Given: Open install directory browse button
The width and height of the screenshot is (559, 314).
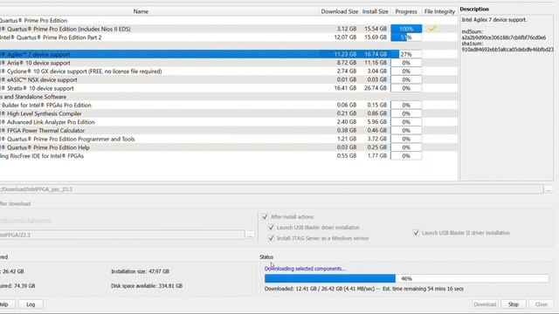Looking at the screenshot, I should [x=250, y=235].
